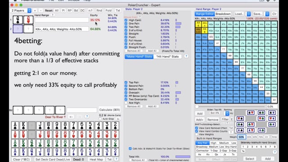Image resolution: width=288 pixels, height=162 pixels.
Task: Open the 2 Players dropdown
Action: 21,10
